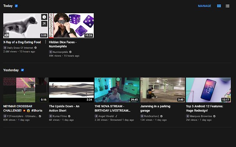Open title Jamming in a parking garage

(155, 108)
